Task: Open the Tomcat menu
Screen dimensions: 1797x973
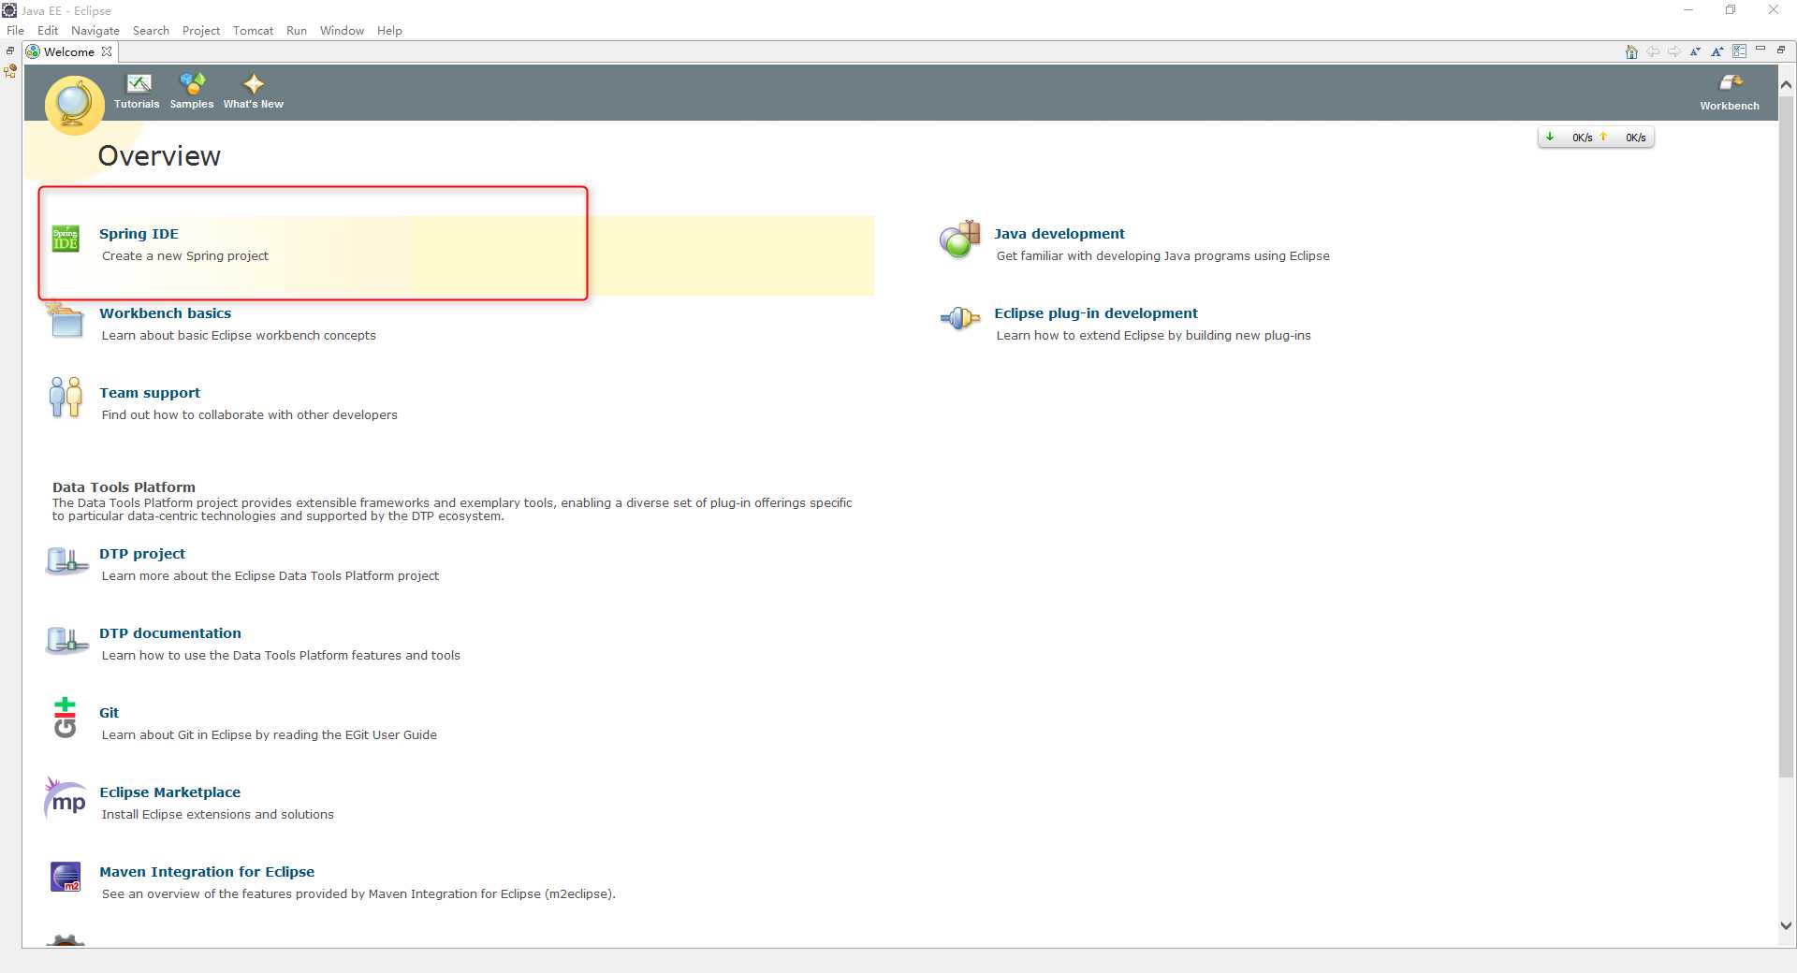Action: (x=254, y=30)
